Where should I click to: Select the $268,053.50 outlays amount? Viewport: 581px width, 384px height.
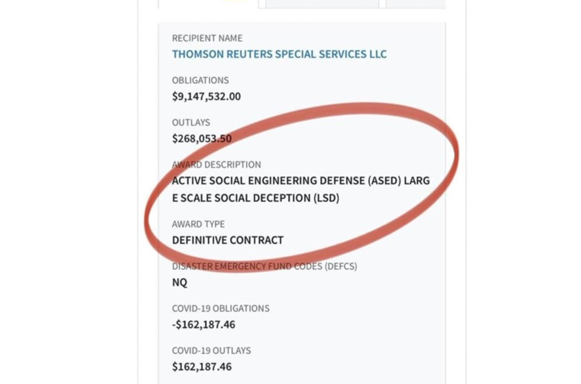(202, 139)
